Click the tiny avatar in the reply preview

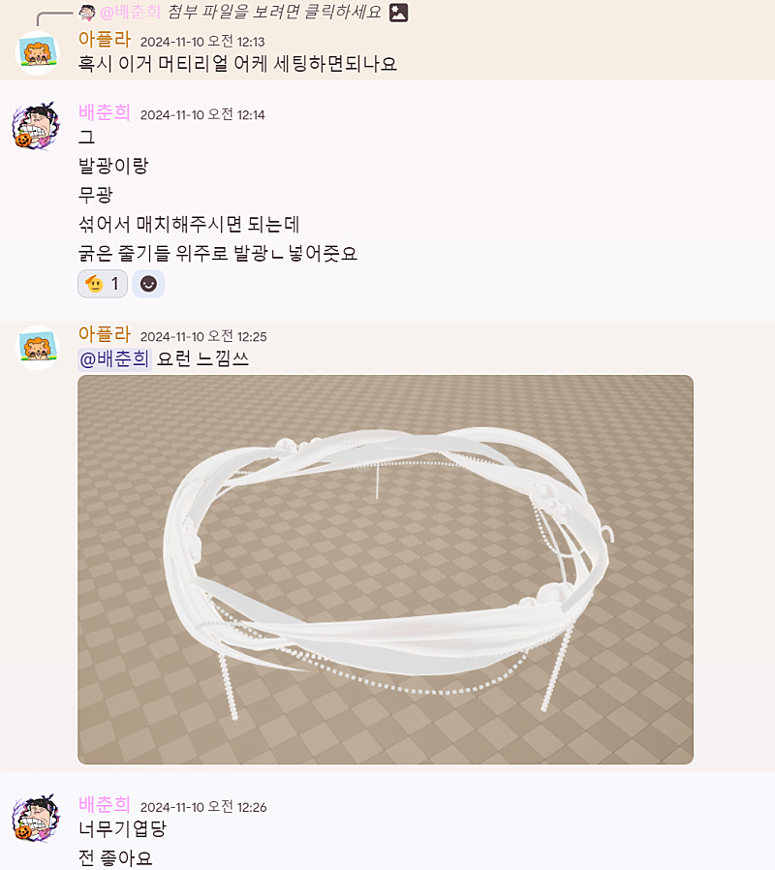point(86,13)
